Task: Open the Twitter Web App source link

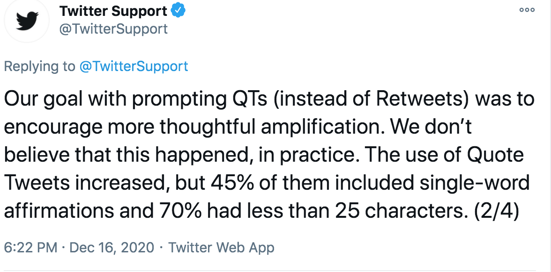Action: click(221, 248)
